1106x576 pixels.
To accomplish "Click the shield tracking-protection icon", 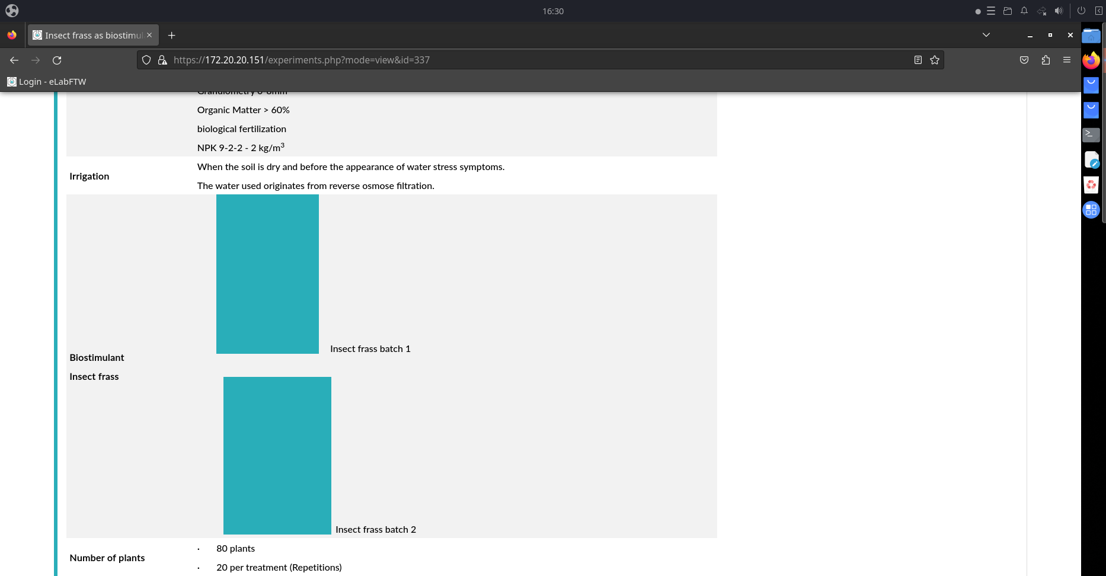I will (x=146, y=60).
